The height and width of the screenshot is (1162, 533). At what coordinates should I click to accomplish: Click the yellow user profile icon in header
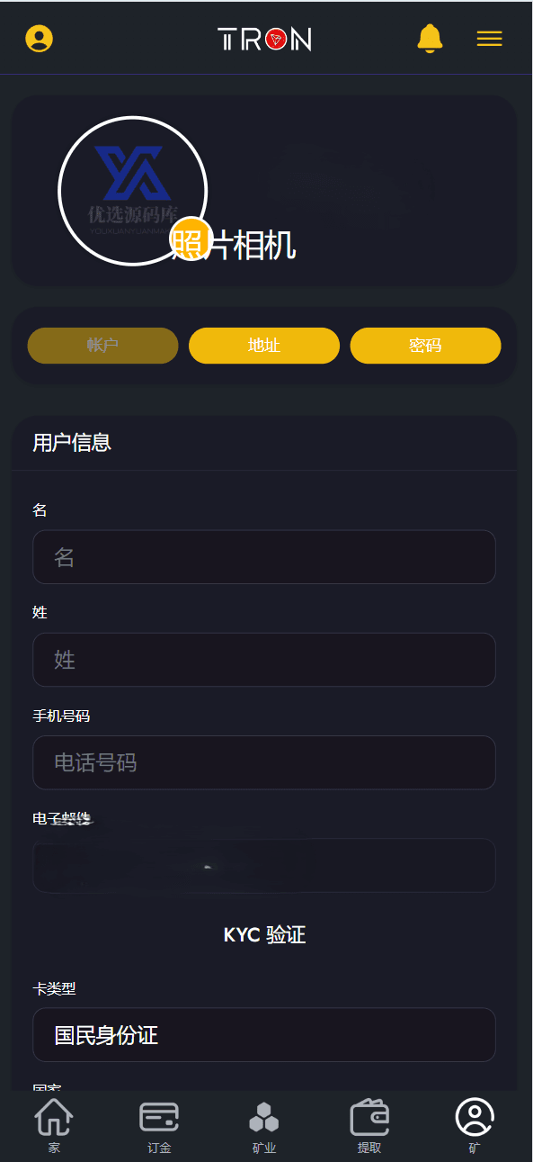click(39, 39)
